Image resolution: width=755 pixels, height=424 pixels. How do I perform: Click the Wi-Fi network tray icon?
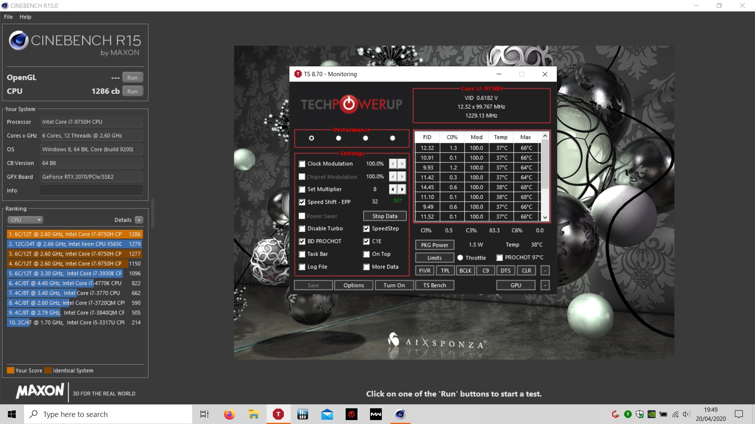[x=675, y=414]
